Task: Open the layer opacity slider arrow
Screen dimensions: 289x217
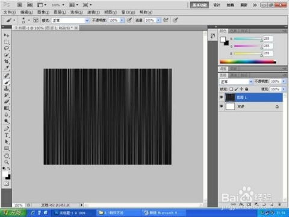Action: (x=284, y=81)
